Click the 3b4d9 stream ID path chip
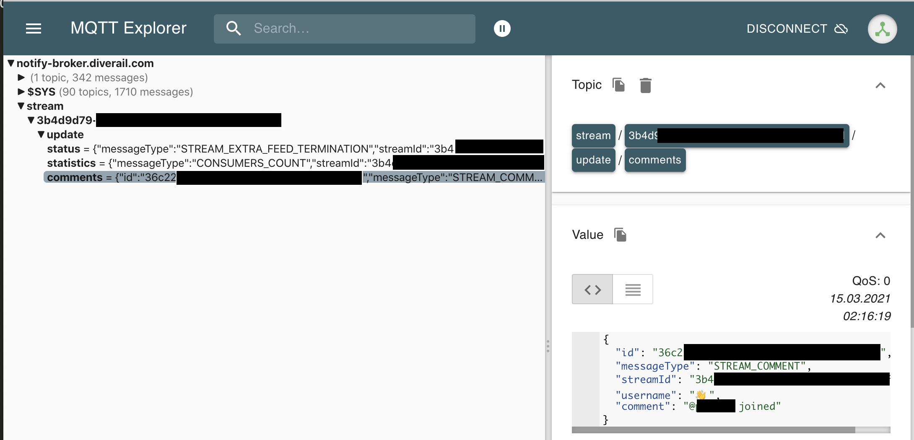 point(737,135)
